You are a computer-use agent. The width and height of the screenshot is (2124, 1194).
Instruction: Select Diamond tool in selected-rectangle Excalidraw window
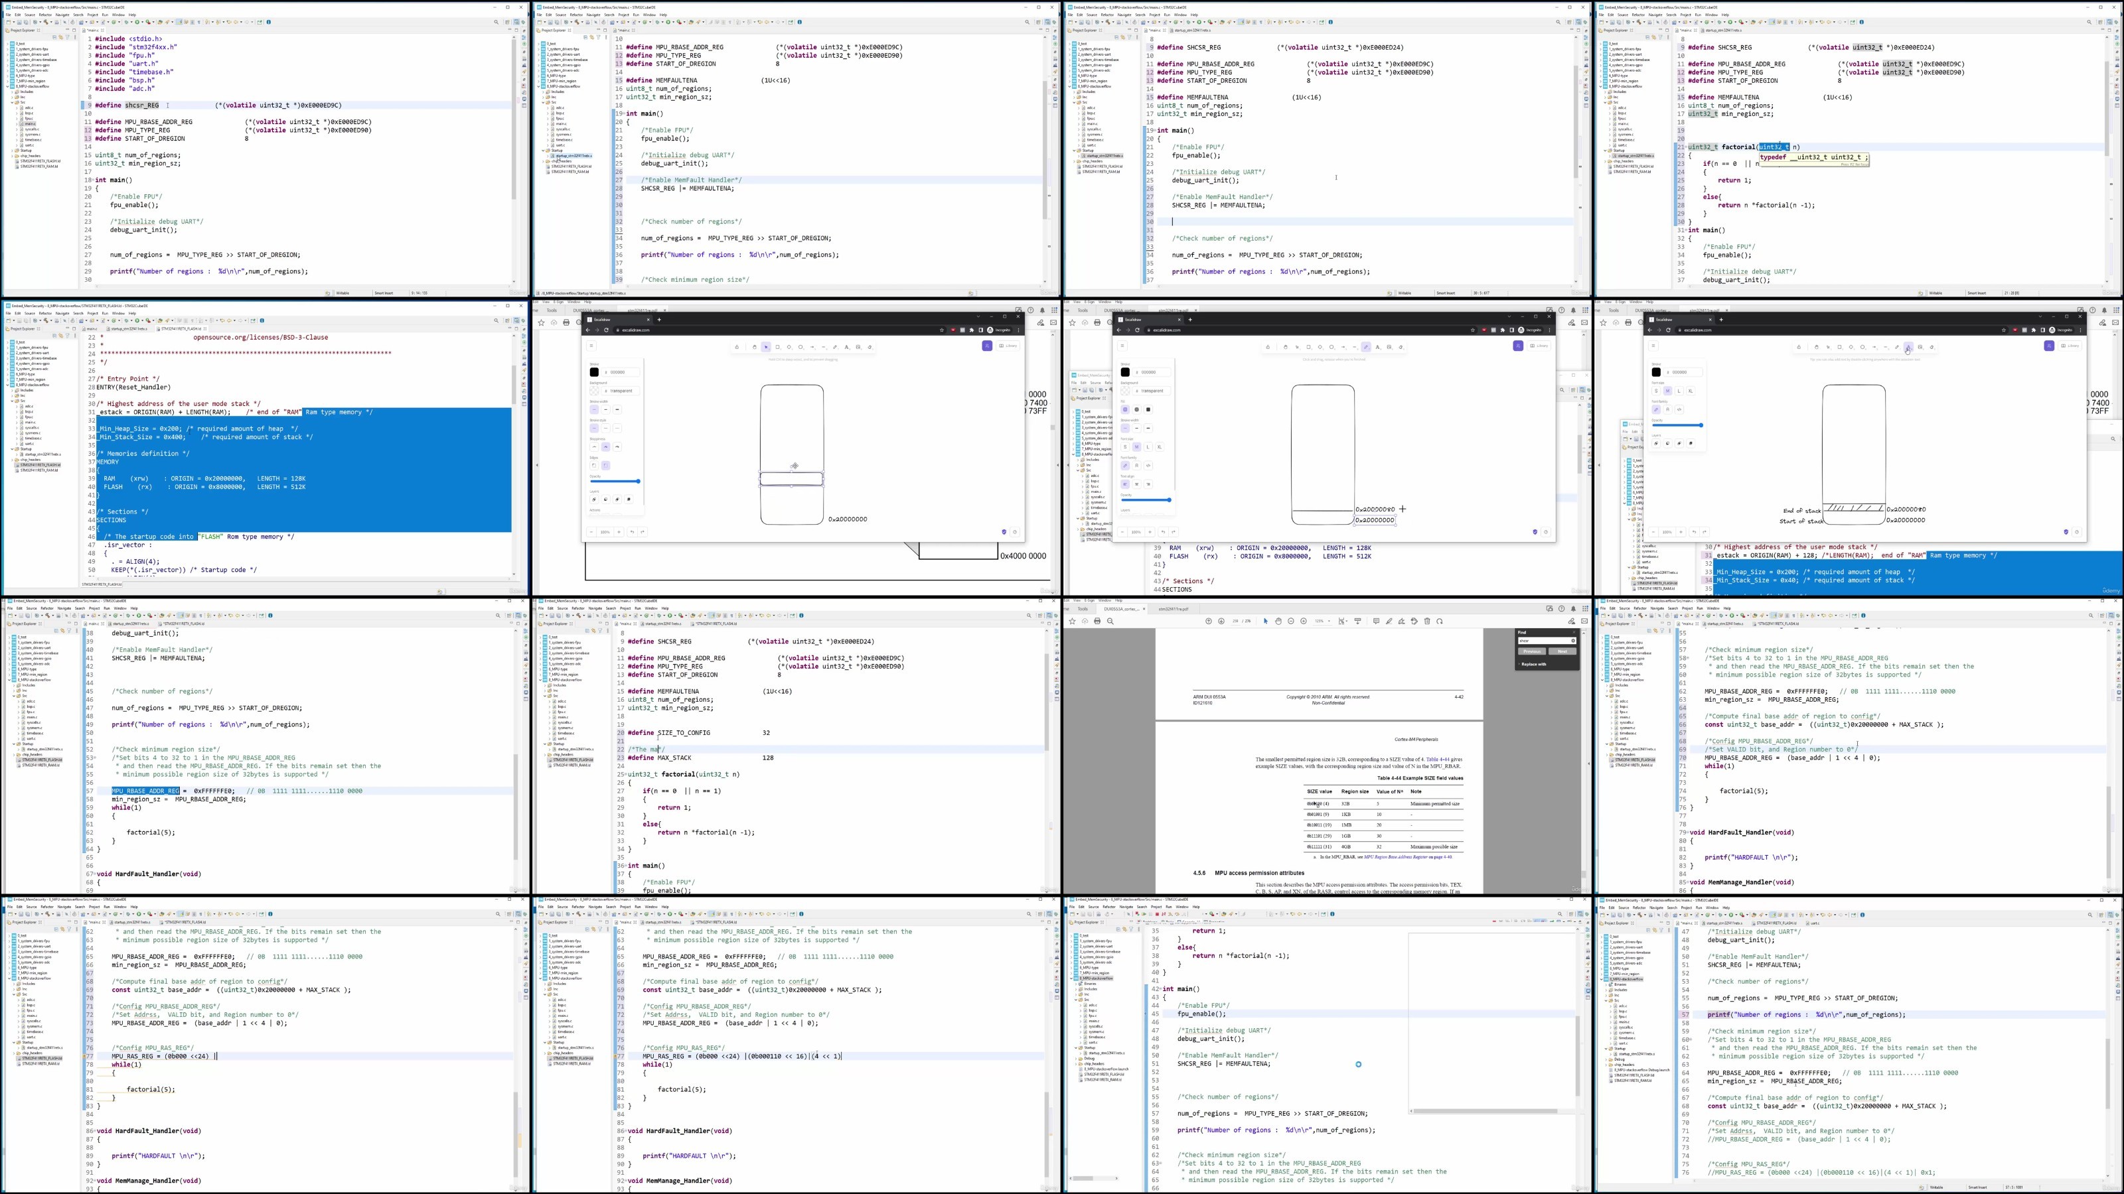click(790, 347)
